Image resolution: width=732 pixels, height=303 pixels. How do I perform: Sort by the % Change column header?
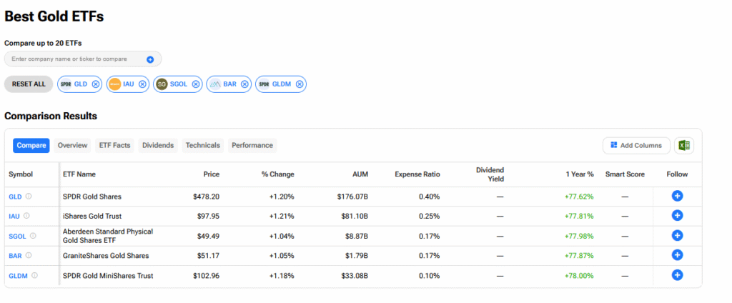(x=278, y=174)
